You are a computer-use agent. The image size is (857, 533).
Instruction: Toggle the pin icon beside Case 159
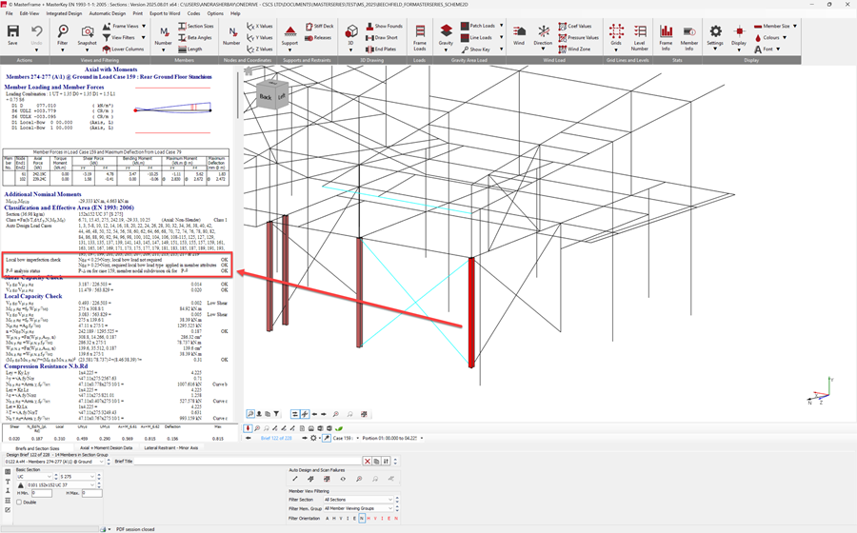327,438
